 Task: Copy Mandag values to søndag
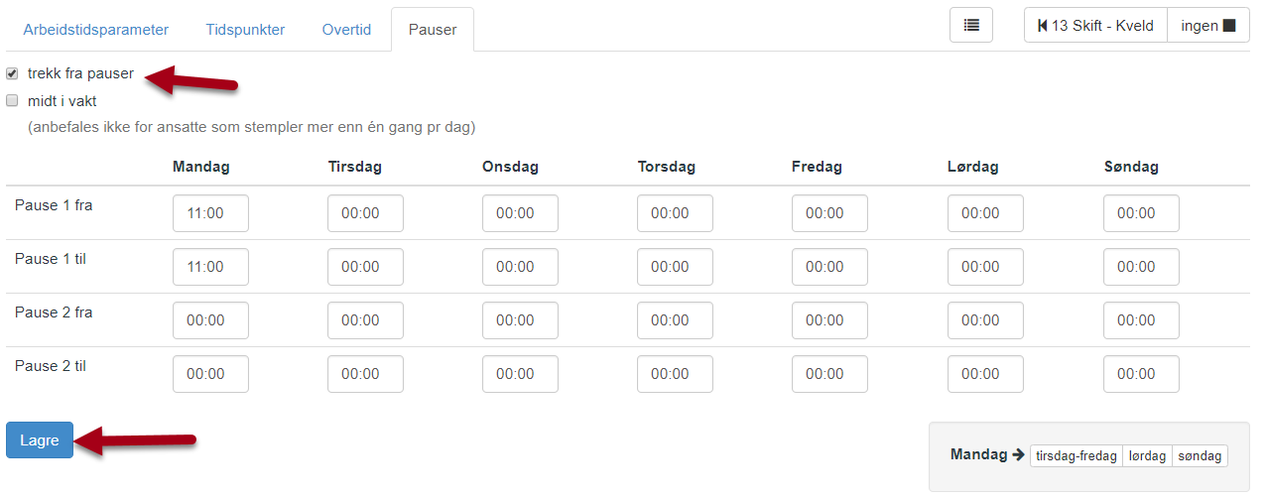1200,456
